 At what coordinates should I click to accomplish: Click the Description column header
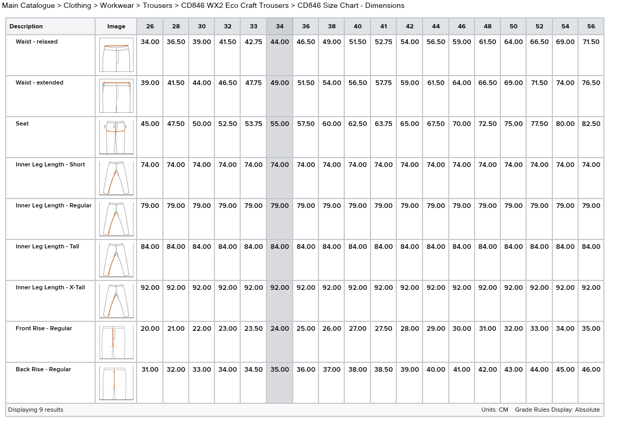(x=26, y=26)
